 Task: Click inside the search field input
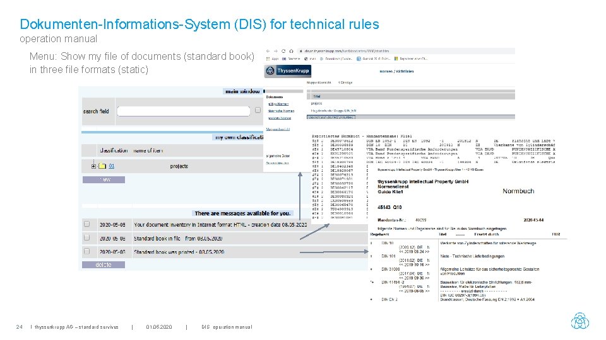tap(184, 111)
